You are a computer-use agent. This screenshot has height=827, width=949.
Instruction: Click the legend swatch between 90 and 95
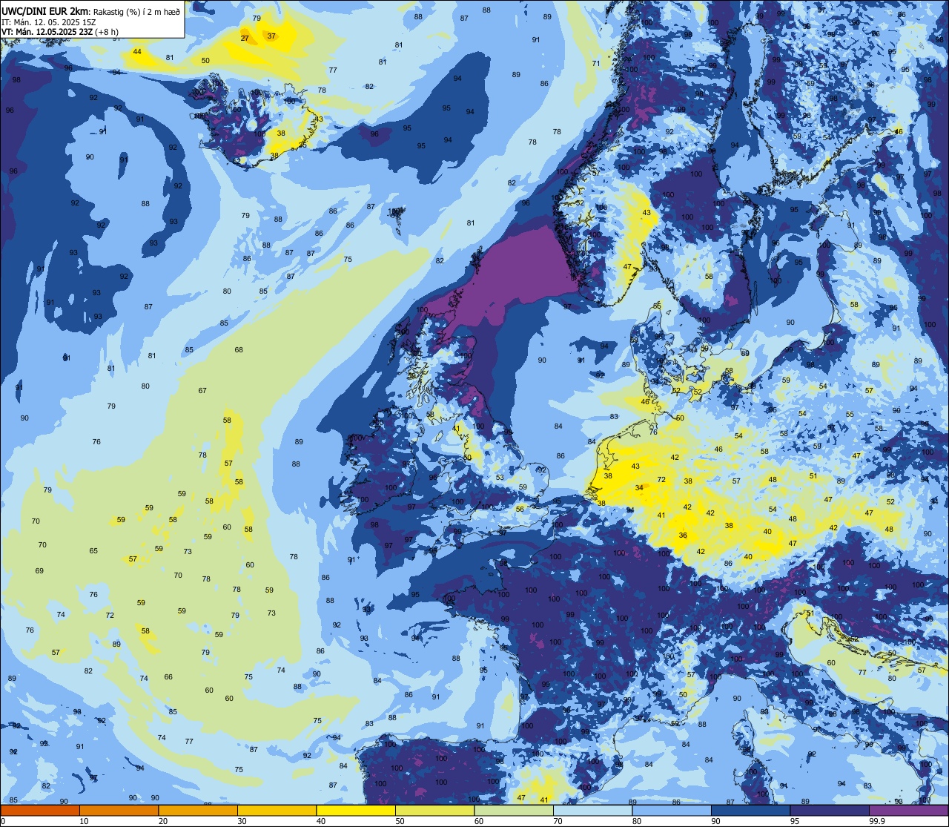(x=750, y=810)
